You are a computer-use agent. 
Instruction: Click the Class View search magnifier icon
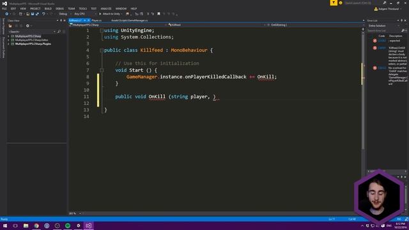[59, 31]
